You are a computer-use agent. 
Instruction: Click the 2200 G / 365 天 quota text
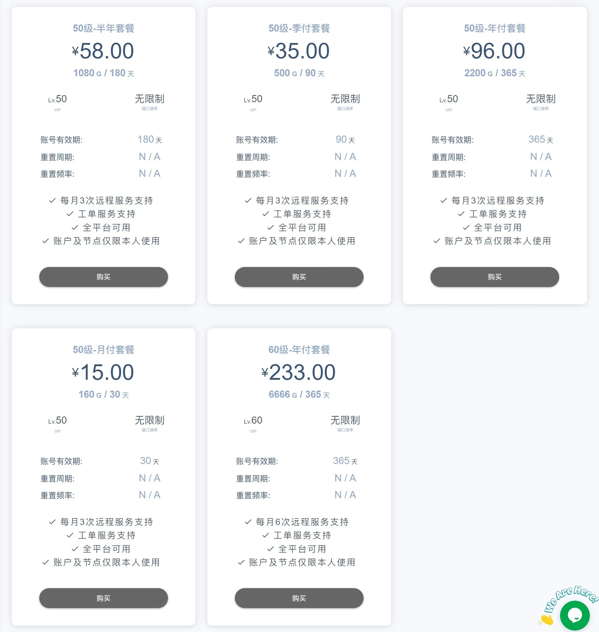tap(494, 73)
